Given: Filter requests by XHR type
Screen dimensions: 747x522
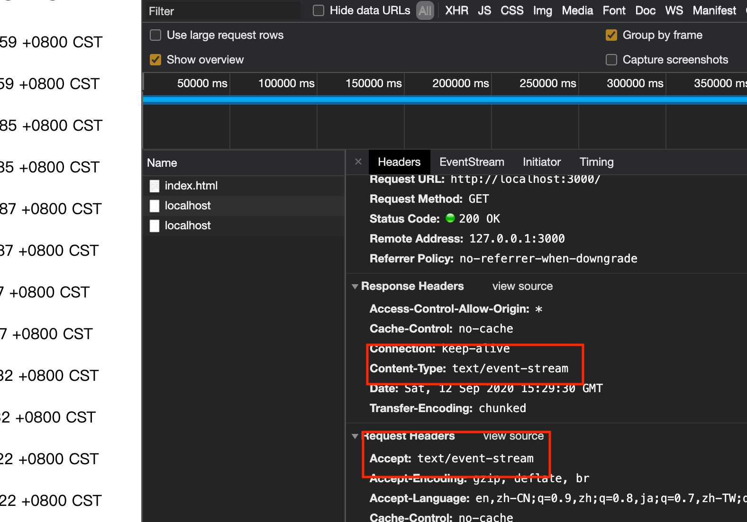Looking at the screenshot, I should 456,10.
